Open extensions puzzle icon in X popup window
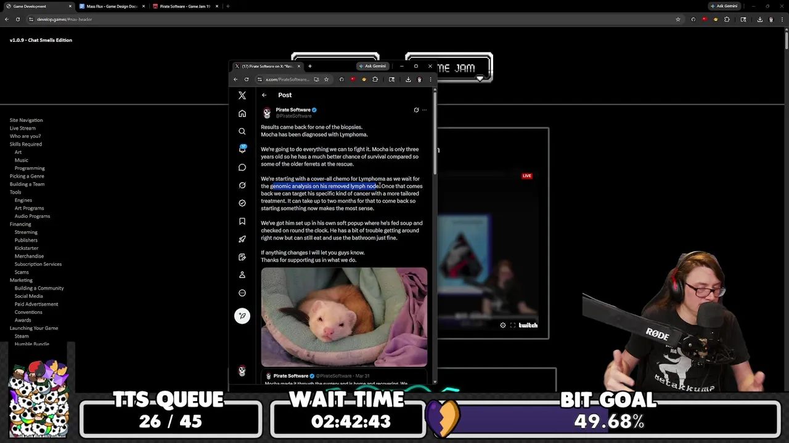 (x=375, y=79)
